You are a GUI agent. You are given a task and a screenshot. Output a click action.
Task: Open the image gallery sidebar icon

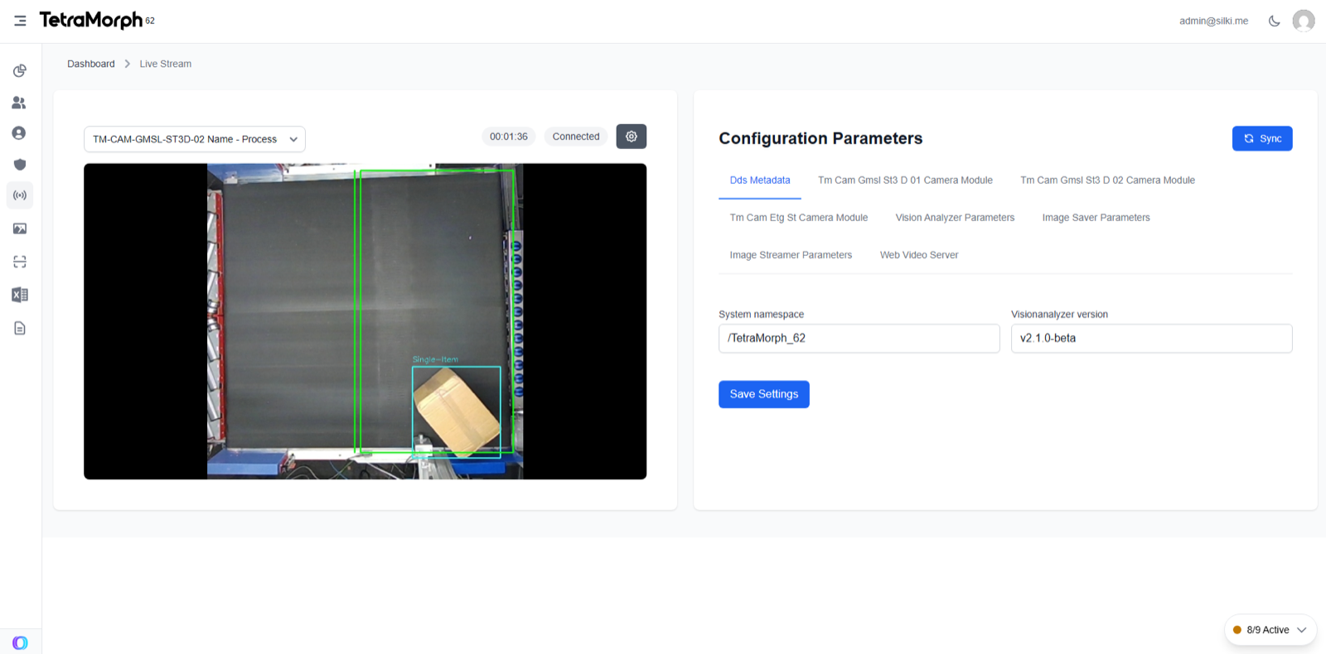(20, 228)
